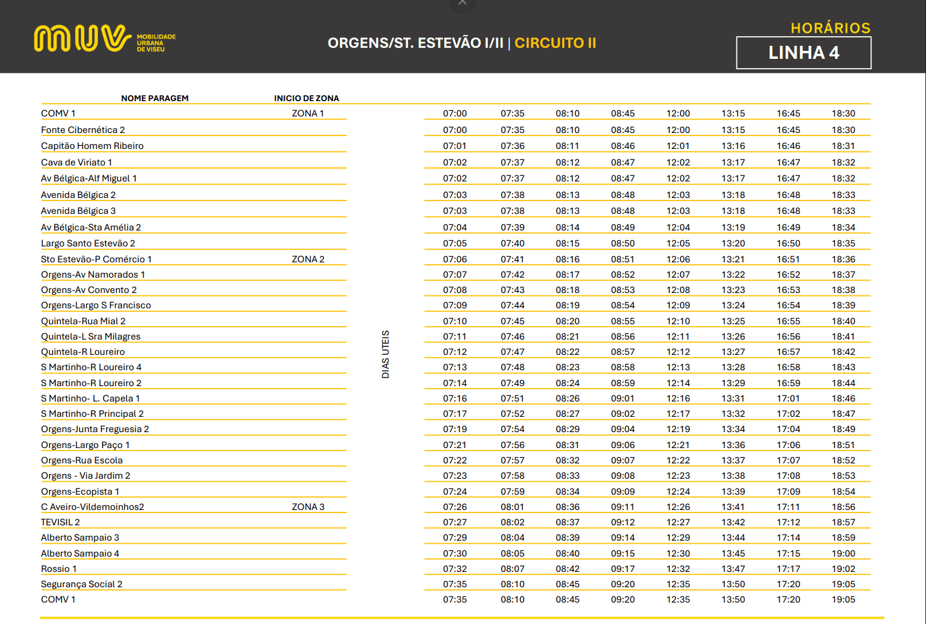
Task: Select the NOME PARAGEM column header
Action: pyautogui.click(x=155, y=98)
